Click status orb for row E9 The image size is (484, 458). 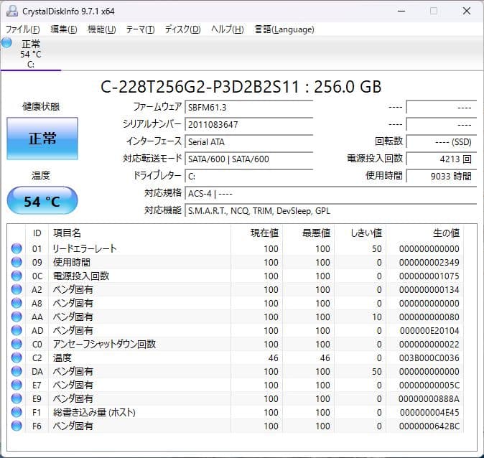[x=17, y=398]
